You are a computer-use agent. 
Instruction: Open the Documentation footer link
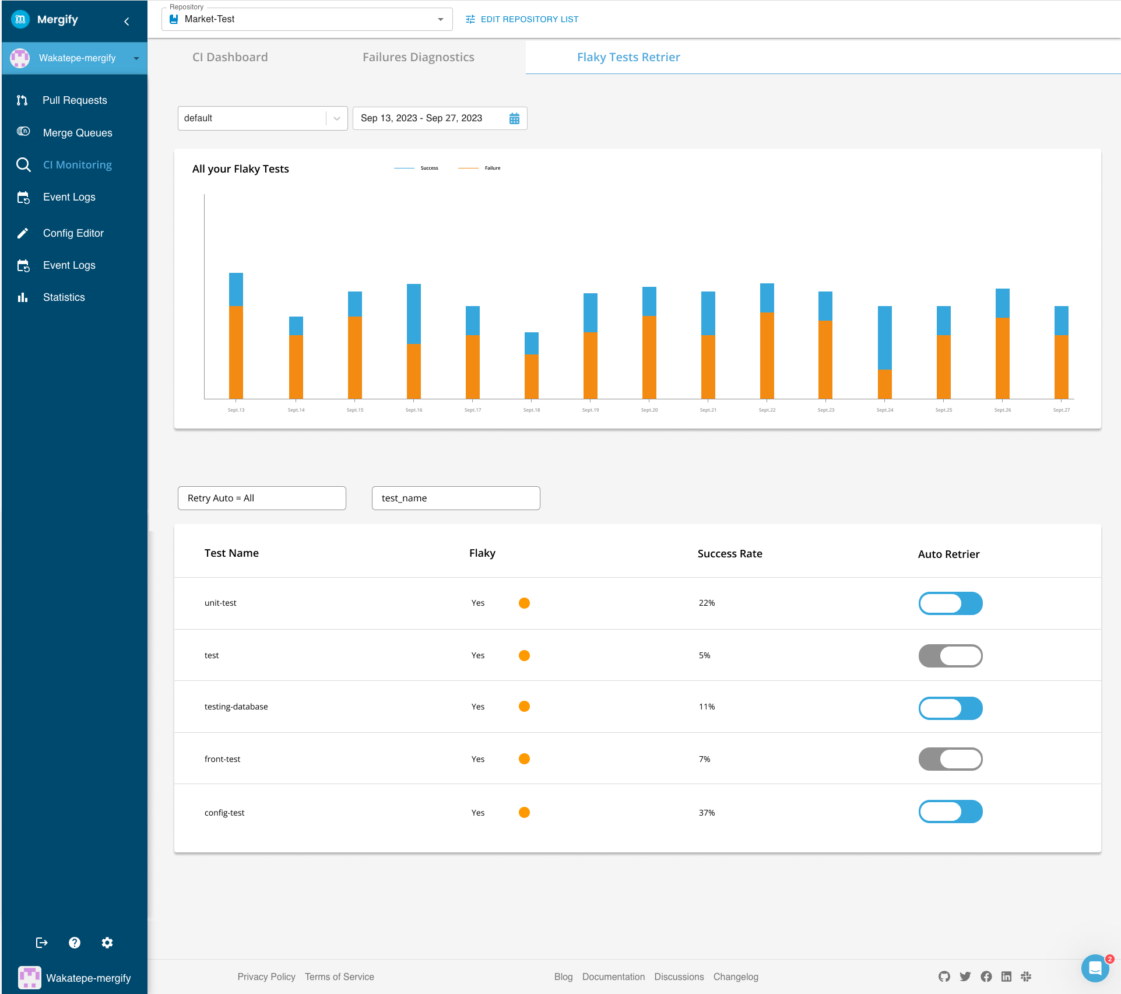tap(613, 977)
